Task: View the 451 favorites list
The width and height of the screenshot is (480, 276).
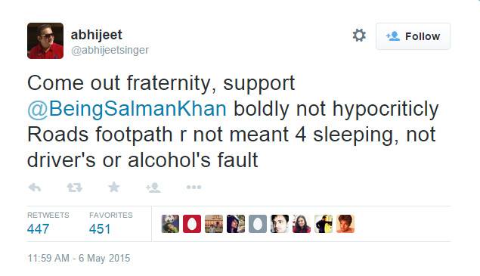Action: (x=111, y=224)
